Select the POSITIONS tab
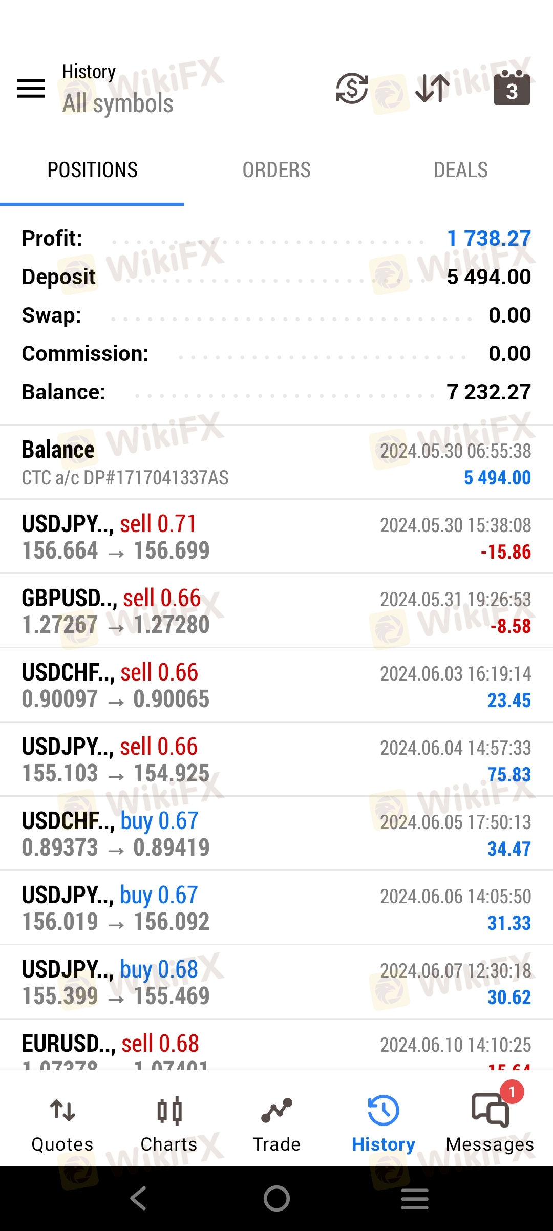The image size is (553, 1231). 92,170
